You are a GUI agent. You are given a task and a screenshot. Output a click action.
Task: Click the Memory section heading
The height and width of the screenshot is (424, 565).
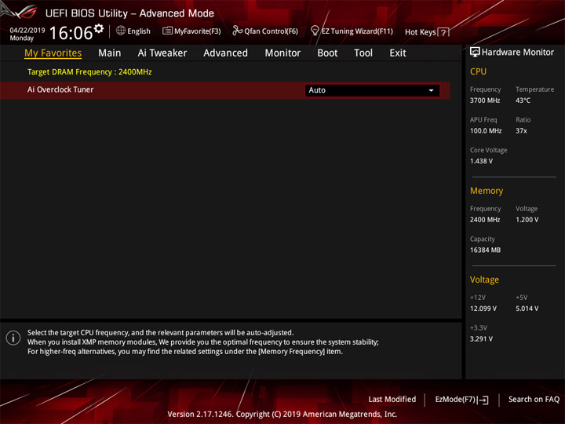click(487, 191)
